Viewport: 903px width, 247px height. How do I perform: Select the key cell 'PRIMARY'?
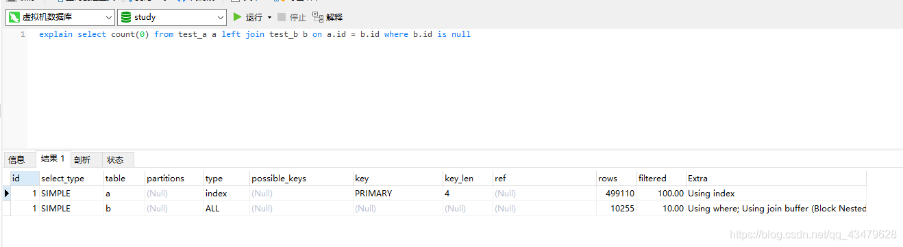pyautogui.click(x=398, y=194)
